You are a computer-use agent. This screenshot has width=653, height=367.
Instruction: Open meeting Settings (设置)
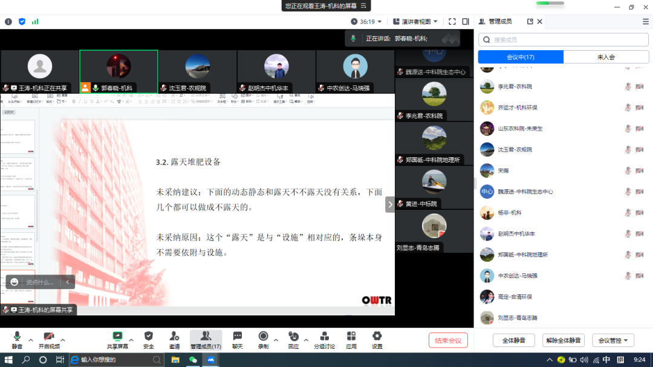click(377, 339)
